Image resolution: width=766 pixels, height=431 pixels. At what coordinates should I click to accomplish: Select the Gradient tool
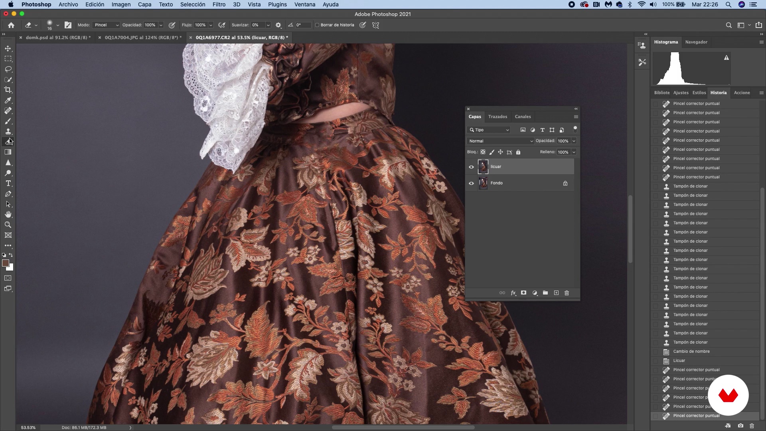(8, 152)
